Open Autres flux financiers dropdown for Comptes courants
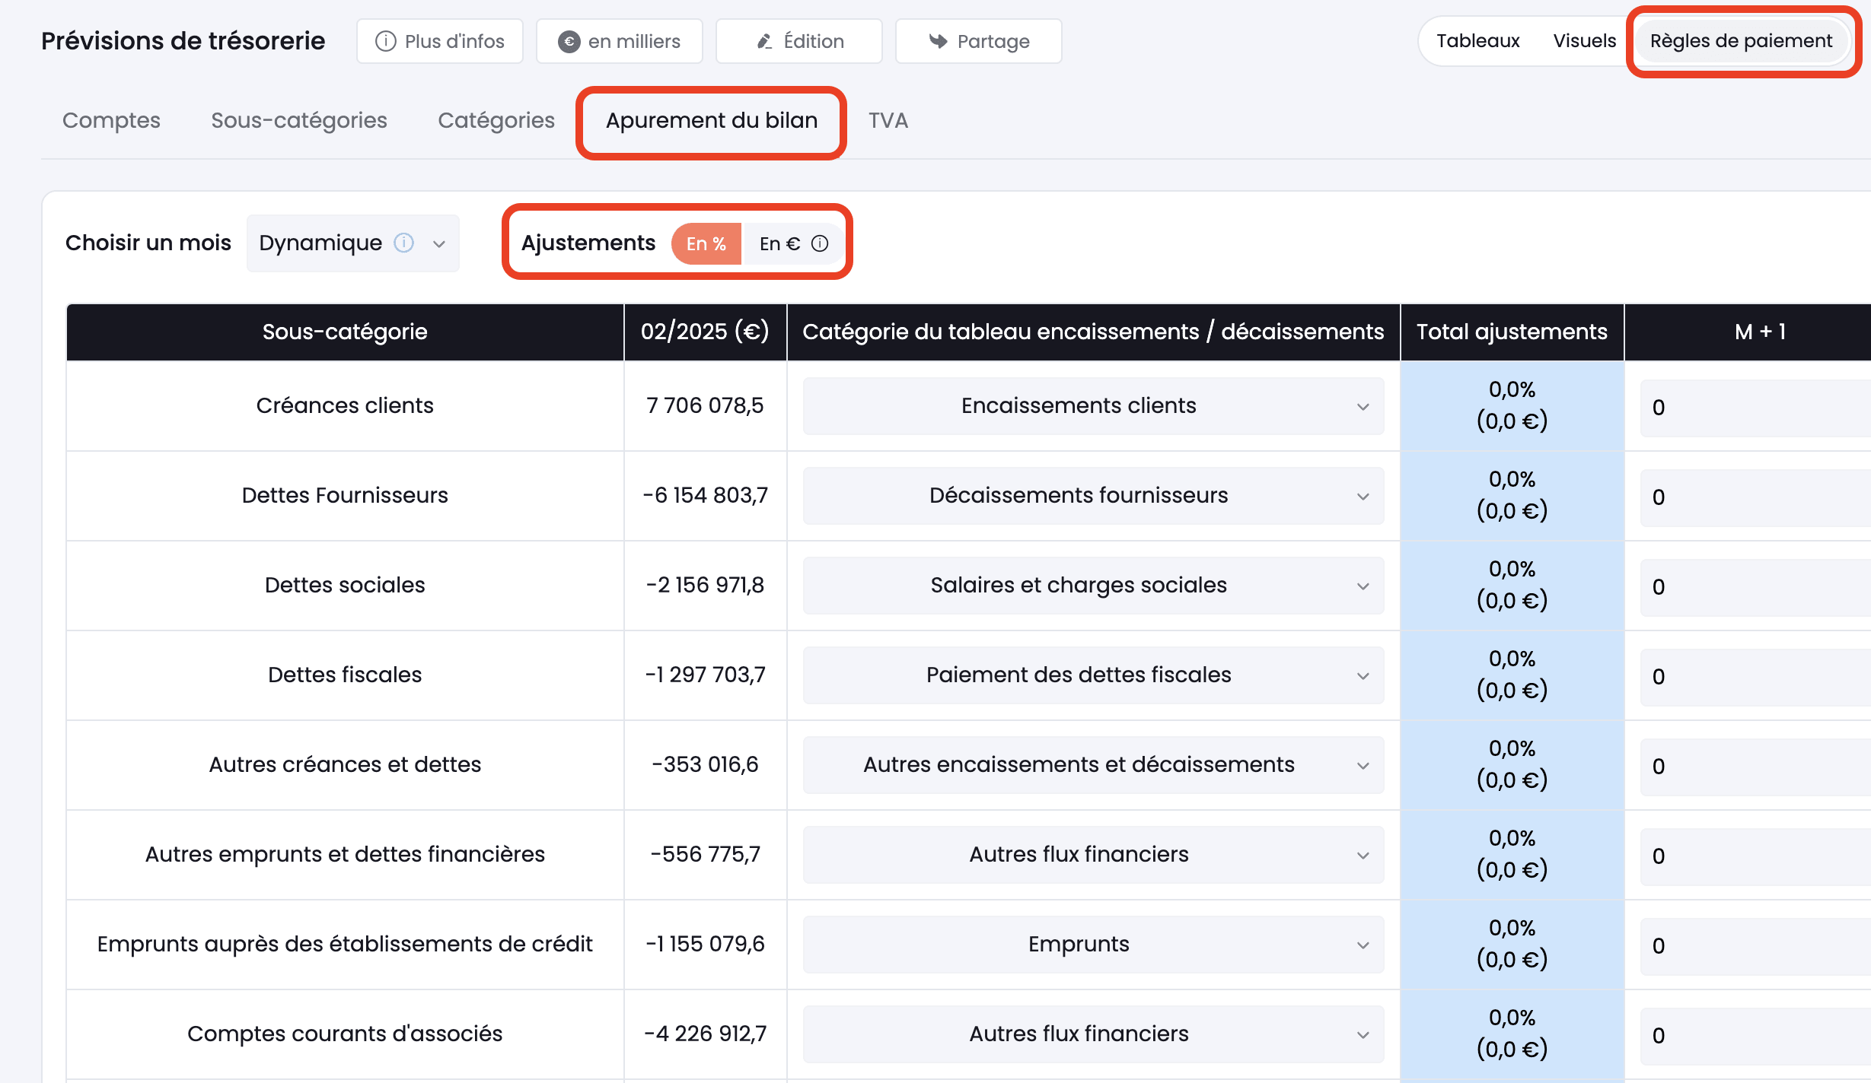Screen dimensions: 1871x1083 click(x=1093, y=1034)
